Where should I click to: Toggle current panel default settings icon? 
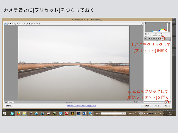tap(142, 102)
